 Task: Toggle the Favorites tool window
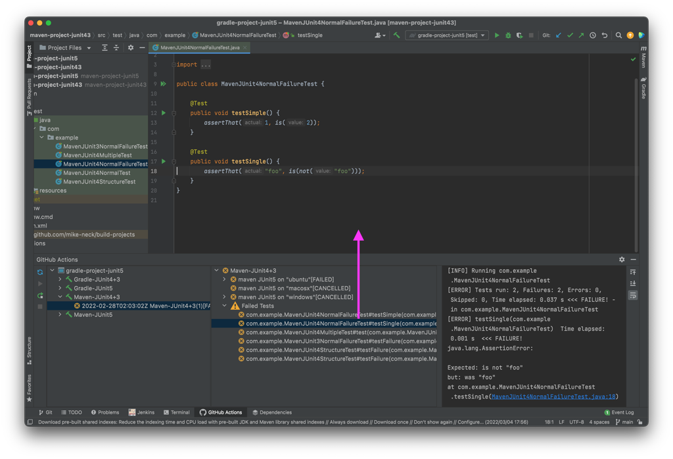point(29,388)
